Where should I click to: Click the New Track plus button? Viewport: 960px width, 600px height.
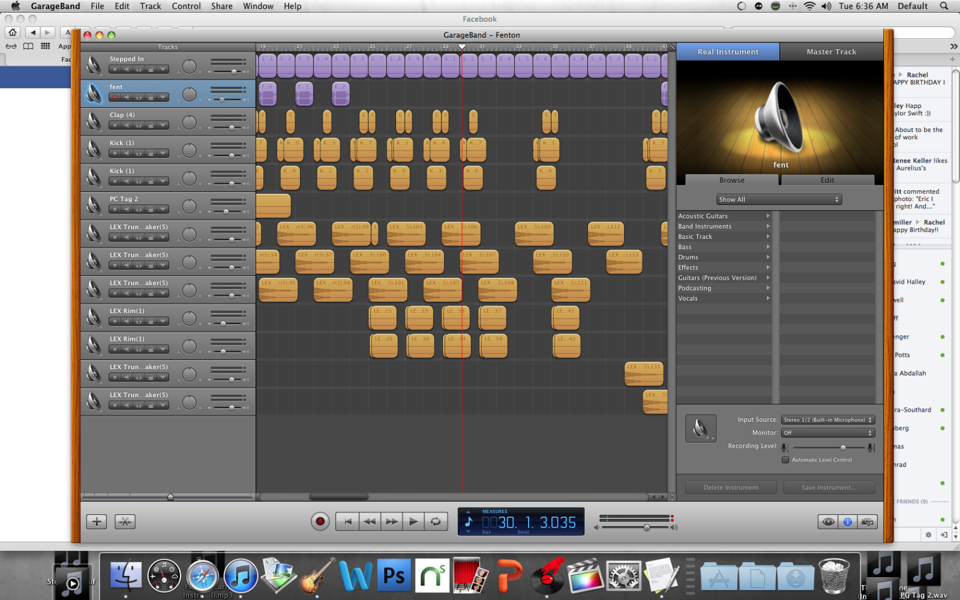coord(97,521)
